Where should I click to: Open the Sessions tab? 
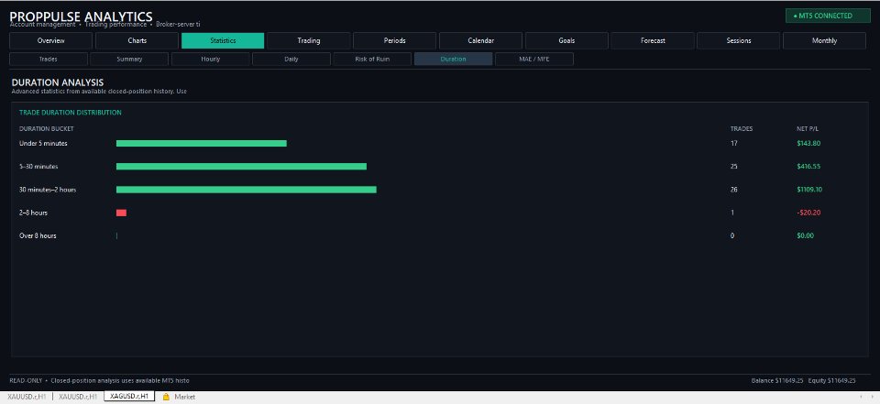point(739,40)
